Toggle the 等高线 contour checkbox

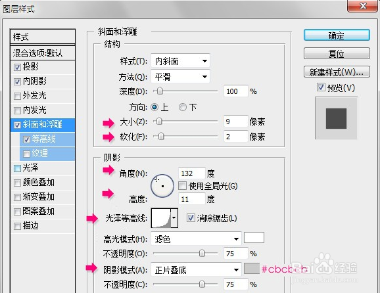pyautogui.click(x=26, y=139)
